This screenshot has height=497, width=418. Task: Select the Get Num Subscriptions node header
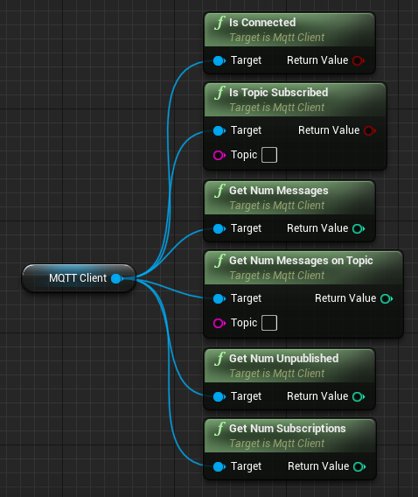pos(290,436)
